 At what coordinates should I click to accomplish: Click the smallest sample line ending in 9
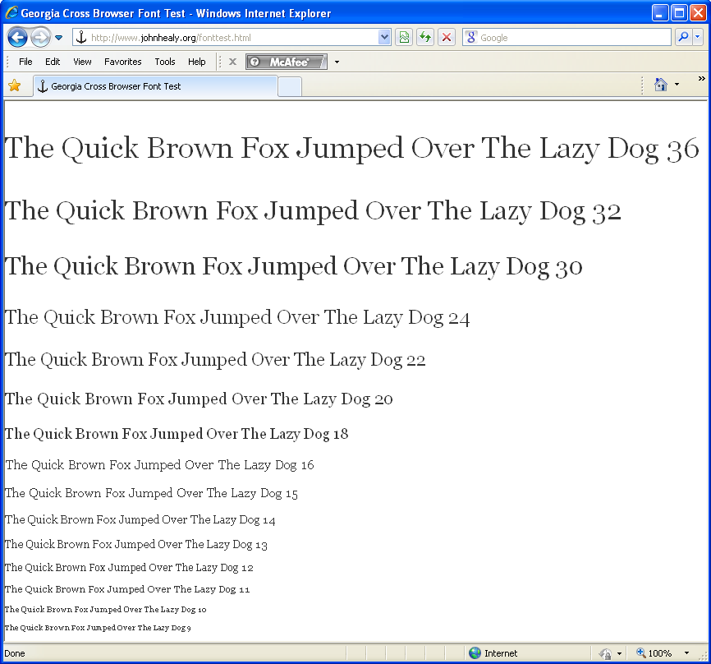(x=98, y=628)
